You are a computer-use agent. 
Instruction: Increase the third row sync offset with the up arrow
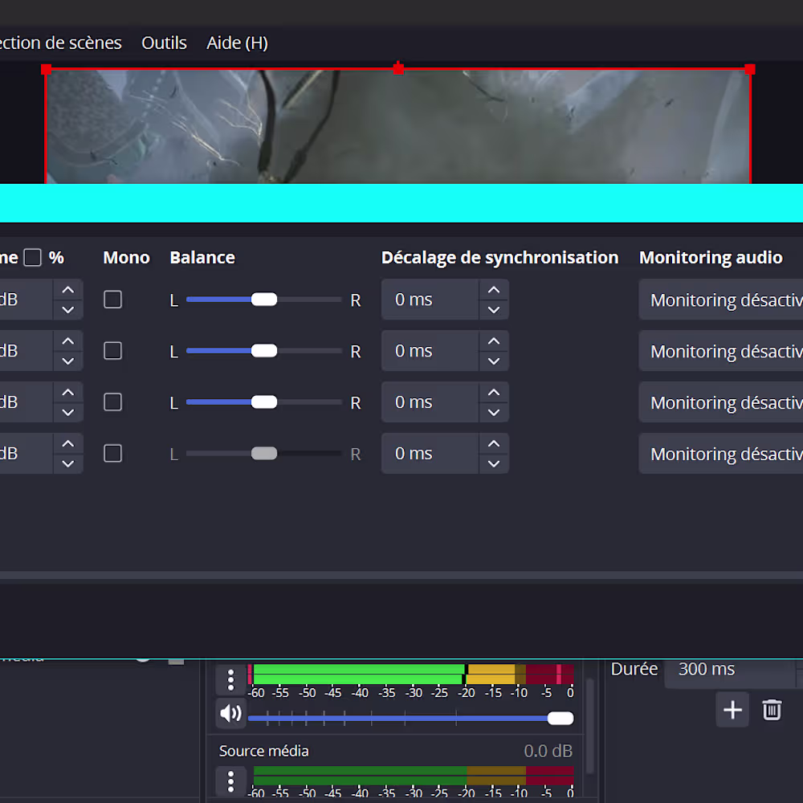click(494, 393)
